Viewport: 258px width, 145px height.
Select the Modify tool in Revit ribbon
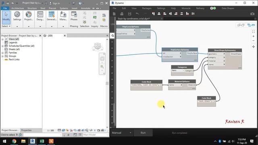(x=6, y=17)
